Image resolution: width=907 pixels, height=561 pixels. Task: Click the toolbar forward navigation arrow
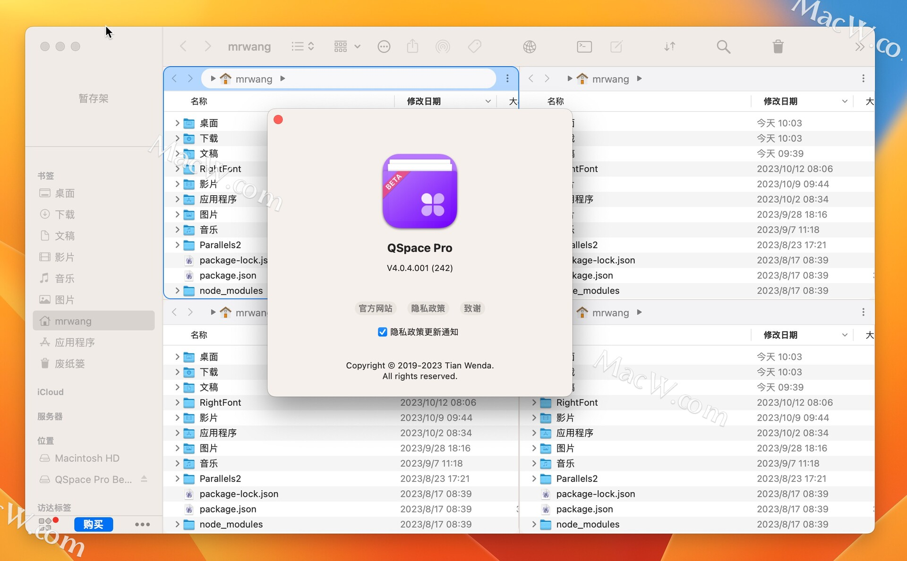point(207,46)
